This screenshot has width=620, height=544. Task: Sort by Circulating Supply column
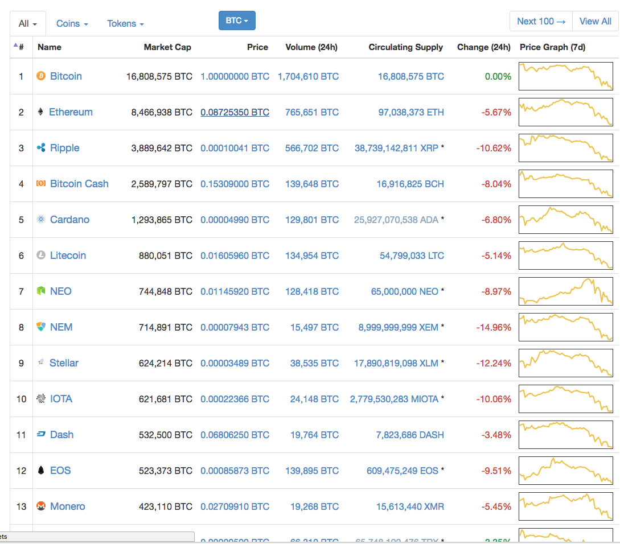406,47
